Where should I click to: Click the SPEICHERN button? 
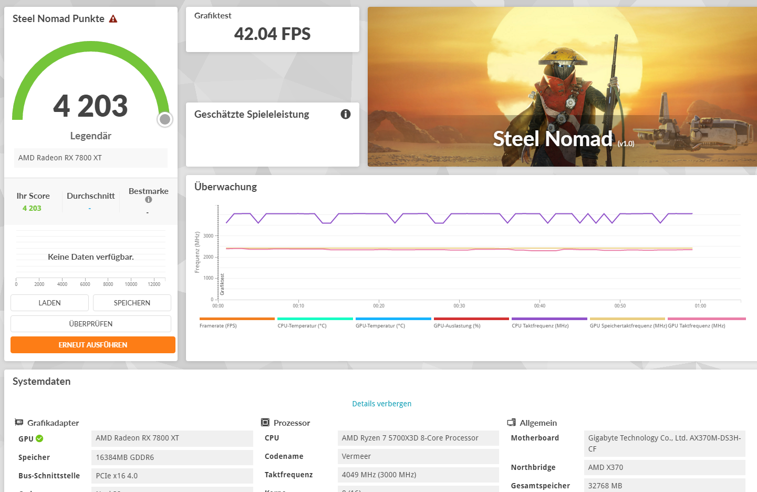pyautogui.click(x=132, y=303)
